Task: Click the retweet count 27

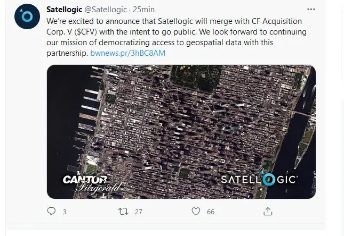Action: tap(139, 212)
